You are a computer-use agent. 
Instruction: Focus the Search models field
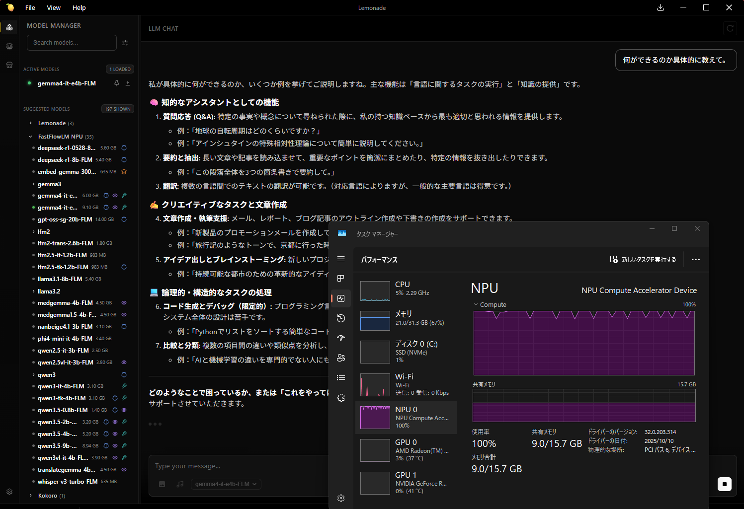point(72,43)
